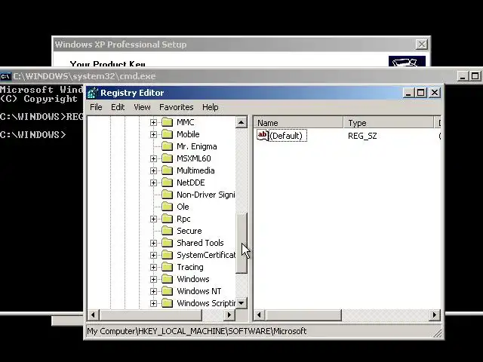Image resolution: width=483 pixels, height=362 pixels.
Task: Maximize the Registry Editor window
Action: (421, 93)
